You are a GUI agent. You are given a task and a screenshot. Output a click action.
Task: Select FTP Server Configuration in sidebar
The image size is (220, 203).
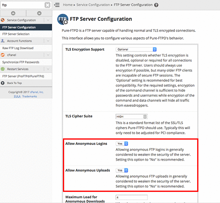[26, 27]
